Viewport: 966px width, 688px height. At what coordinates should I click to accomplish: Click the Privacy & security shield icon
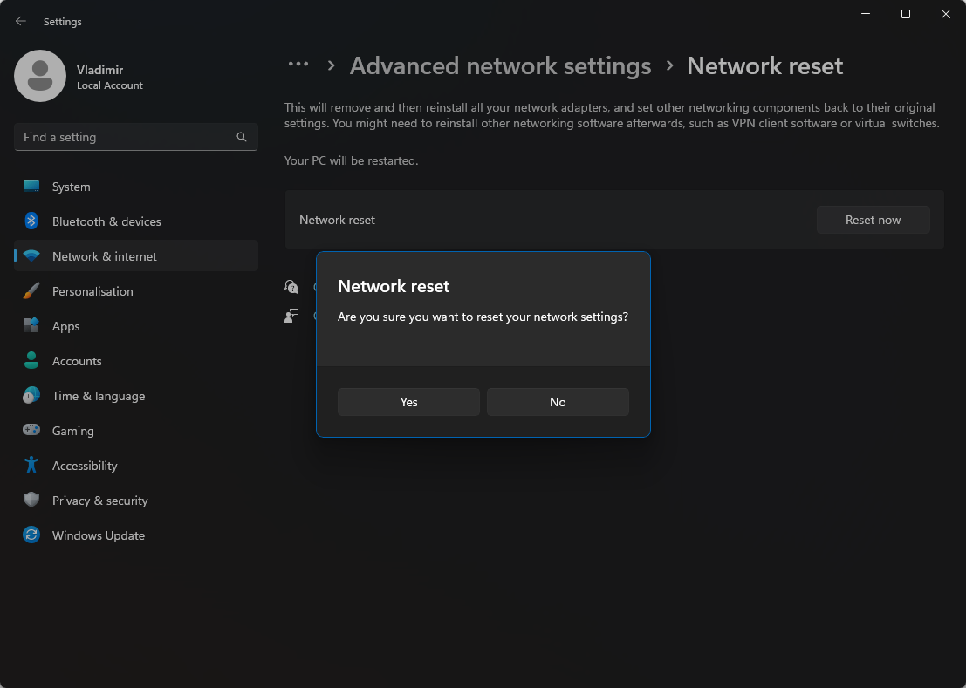[31, 501]
